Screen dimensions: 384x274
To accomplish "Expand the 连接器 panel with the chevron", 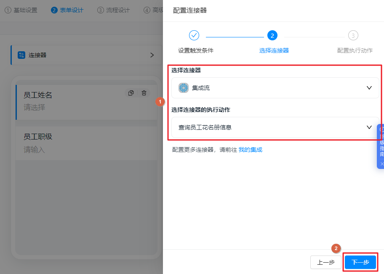I will pos(153,55).
